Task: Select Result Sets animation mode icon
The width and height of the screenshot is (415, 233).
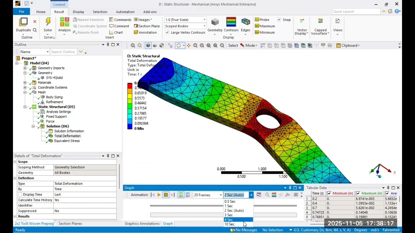Action: pyautogui.click(x=188, y=195)
